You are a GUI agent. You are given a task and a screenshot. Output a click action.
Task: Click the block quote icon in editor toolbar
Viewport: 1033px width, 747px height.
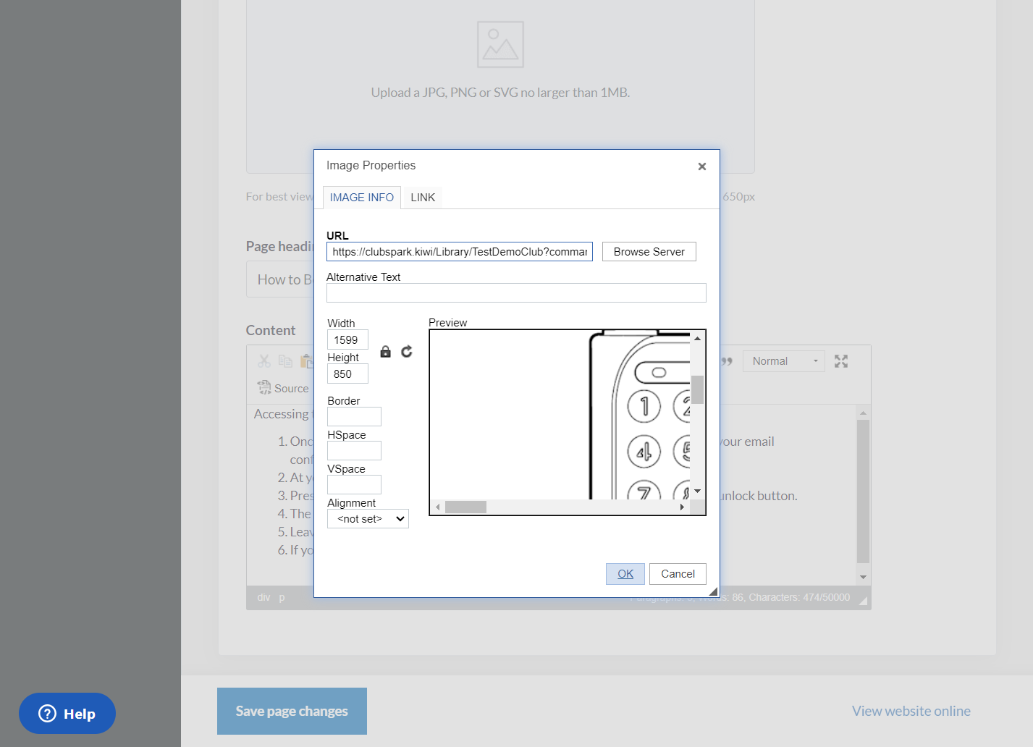727,361
